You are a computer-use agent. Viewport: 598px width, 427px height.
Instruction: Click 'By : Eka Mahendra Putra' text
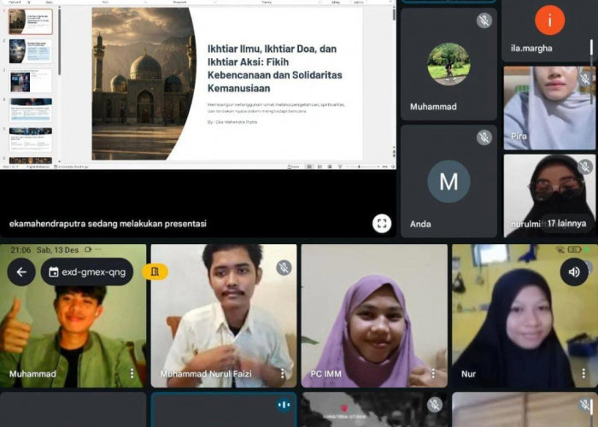[x=232, y=122]
